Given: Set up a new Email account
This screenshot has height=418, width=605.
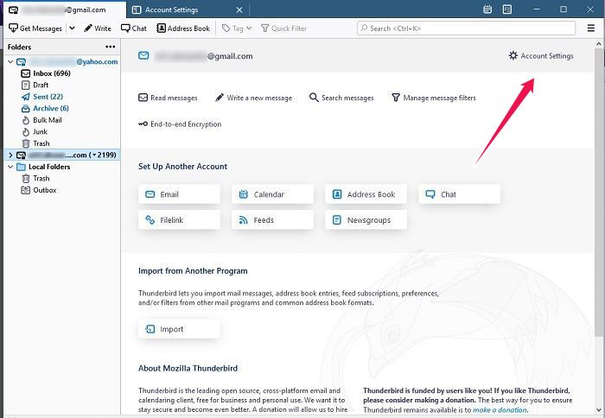Looking at the screenshot, I should point(179,194).
